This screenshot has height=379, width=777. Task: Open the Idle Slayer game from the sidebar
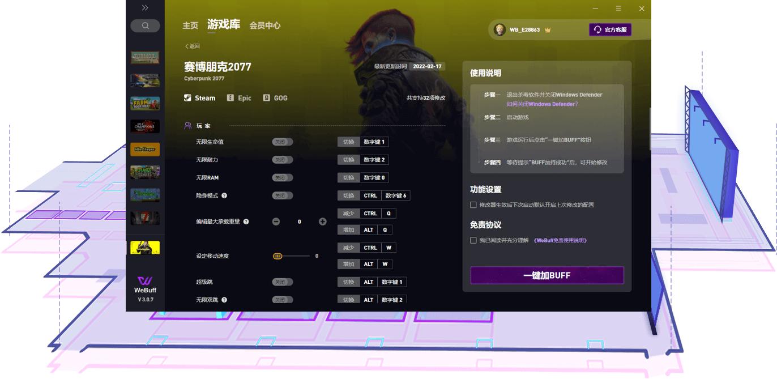pyautogui.click(x=145, y=149)
